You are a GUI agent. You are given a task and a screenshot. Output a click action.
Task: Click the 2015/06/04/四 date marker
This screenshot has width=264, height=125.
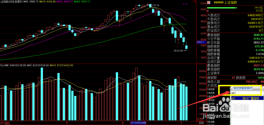point(138,123)
